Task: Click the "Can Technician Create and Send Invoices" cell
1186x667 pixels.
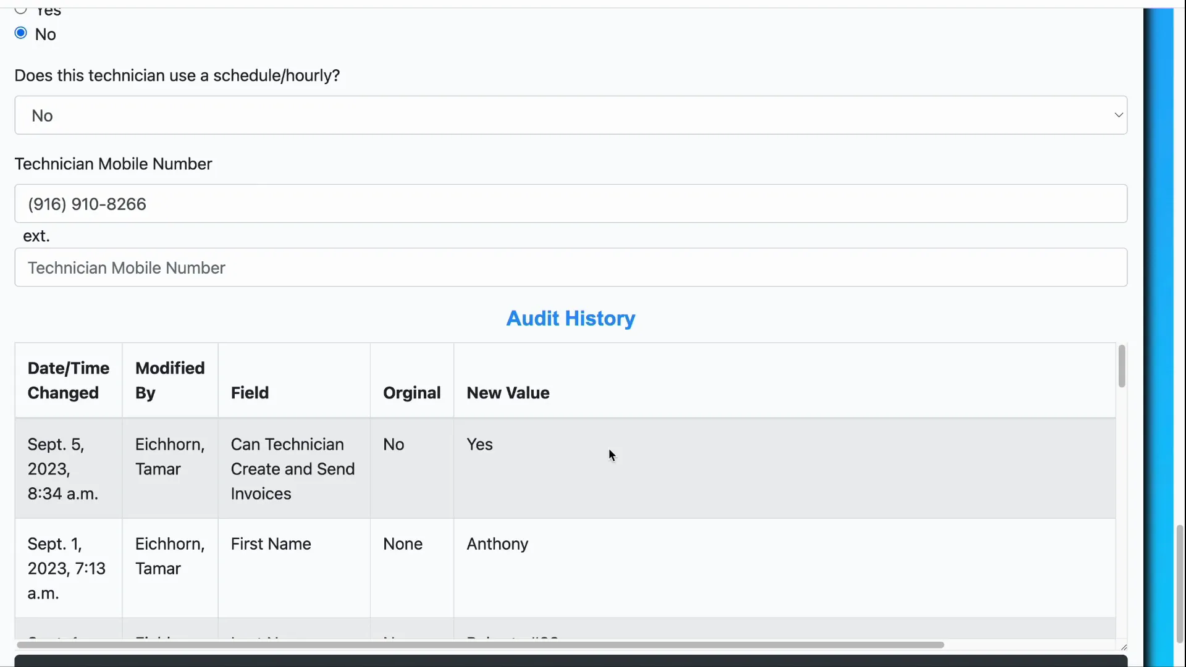Action: [292, 469]
